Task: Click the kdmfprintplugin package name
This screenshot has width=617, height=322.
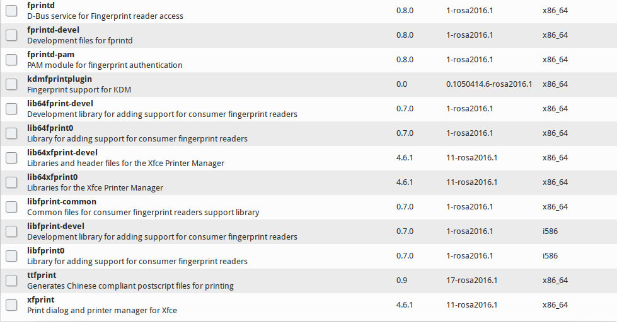Action: pyautogui.click(x=60, y=79)
